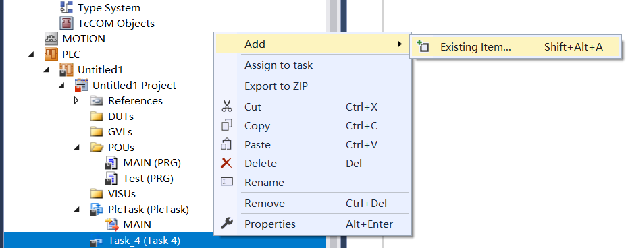
Task: Collapse the POUs folder
Action: coord(77,147)
